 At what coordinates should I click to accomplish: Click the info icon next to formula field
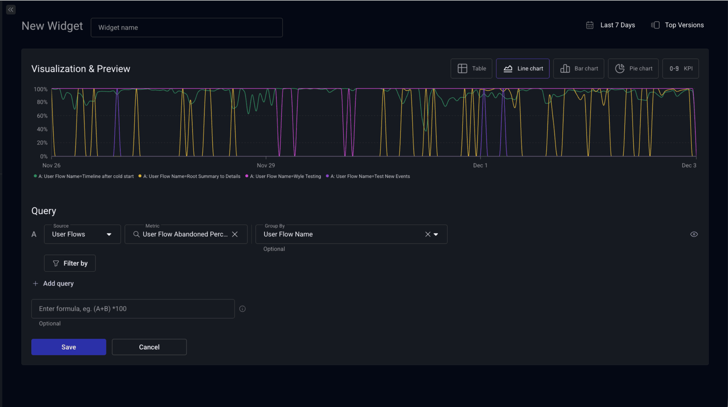click(x=242, y=309)
